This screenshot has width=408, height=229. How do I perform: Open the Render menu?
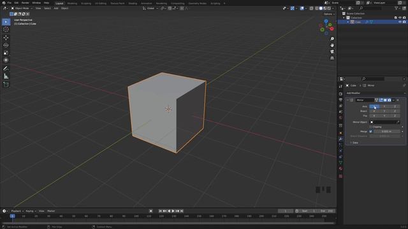[x=25, y=3]
